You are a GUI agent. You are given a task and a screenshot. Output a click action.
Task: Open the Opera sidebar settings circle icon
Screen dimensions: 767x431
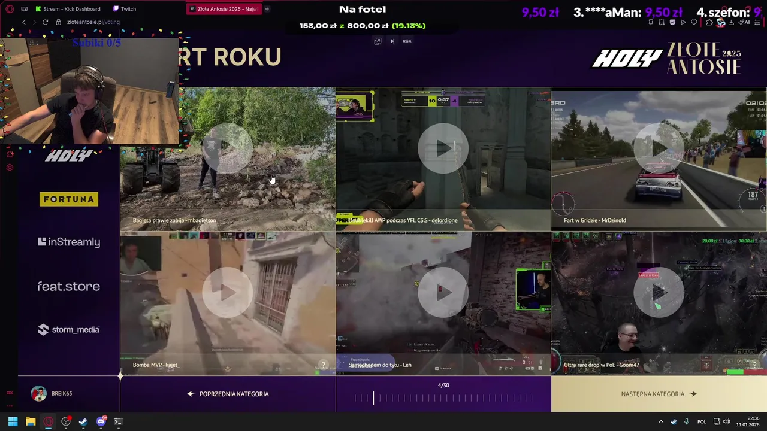[x=10, y=168]
